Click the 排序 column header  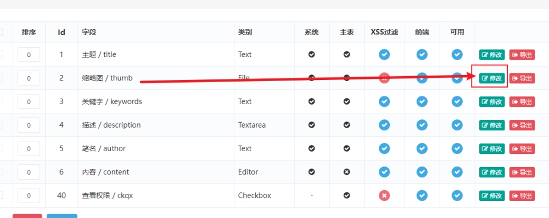29,32
